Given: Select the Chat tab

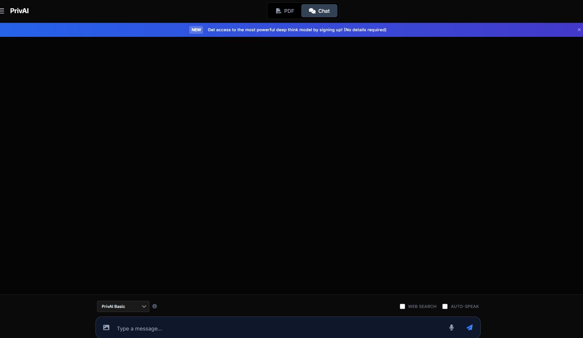Looking at the screenshot, I should coord(319,11).
